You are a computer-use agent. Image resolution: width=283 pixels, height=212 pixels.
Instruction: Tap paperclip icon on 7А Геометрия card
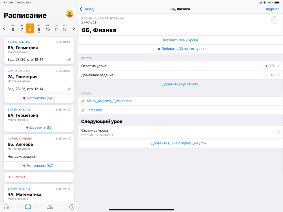click(69, 89)
